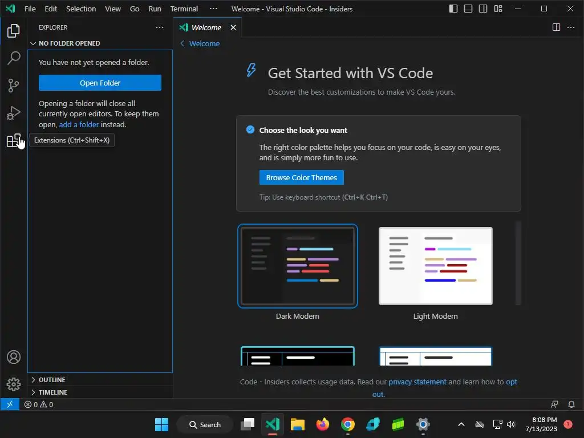
Task: Launch Firefox from the taskbar
Action: click(x=323, y=424)
